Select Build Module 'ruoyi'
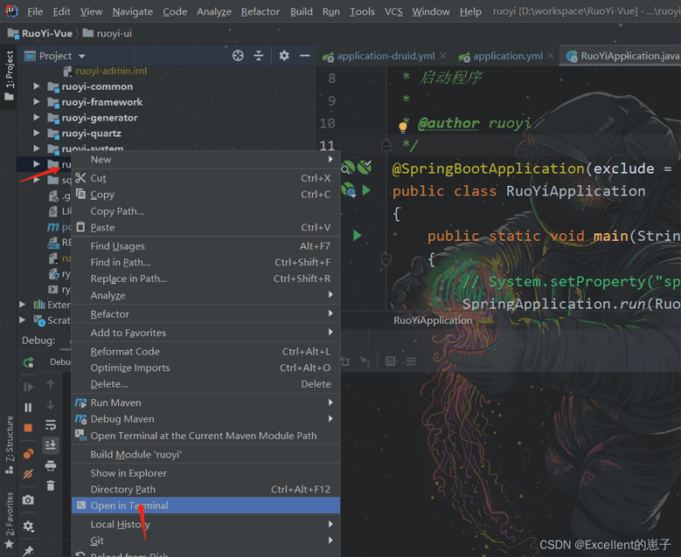 coord(205,455)
